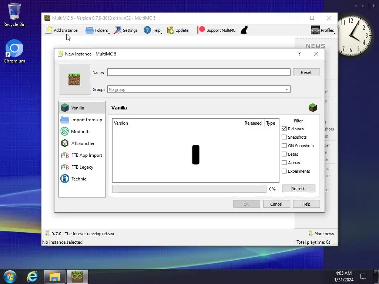The width and height of the screenshot is (379, 284).
Task: Click the No instance selected status text
Action: pyautogui.click(x=62, y=242)
